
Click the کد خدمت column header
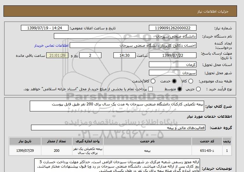(x=207, y=141)
